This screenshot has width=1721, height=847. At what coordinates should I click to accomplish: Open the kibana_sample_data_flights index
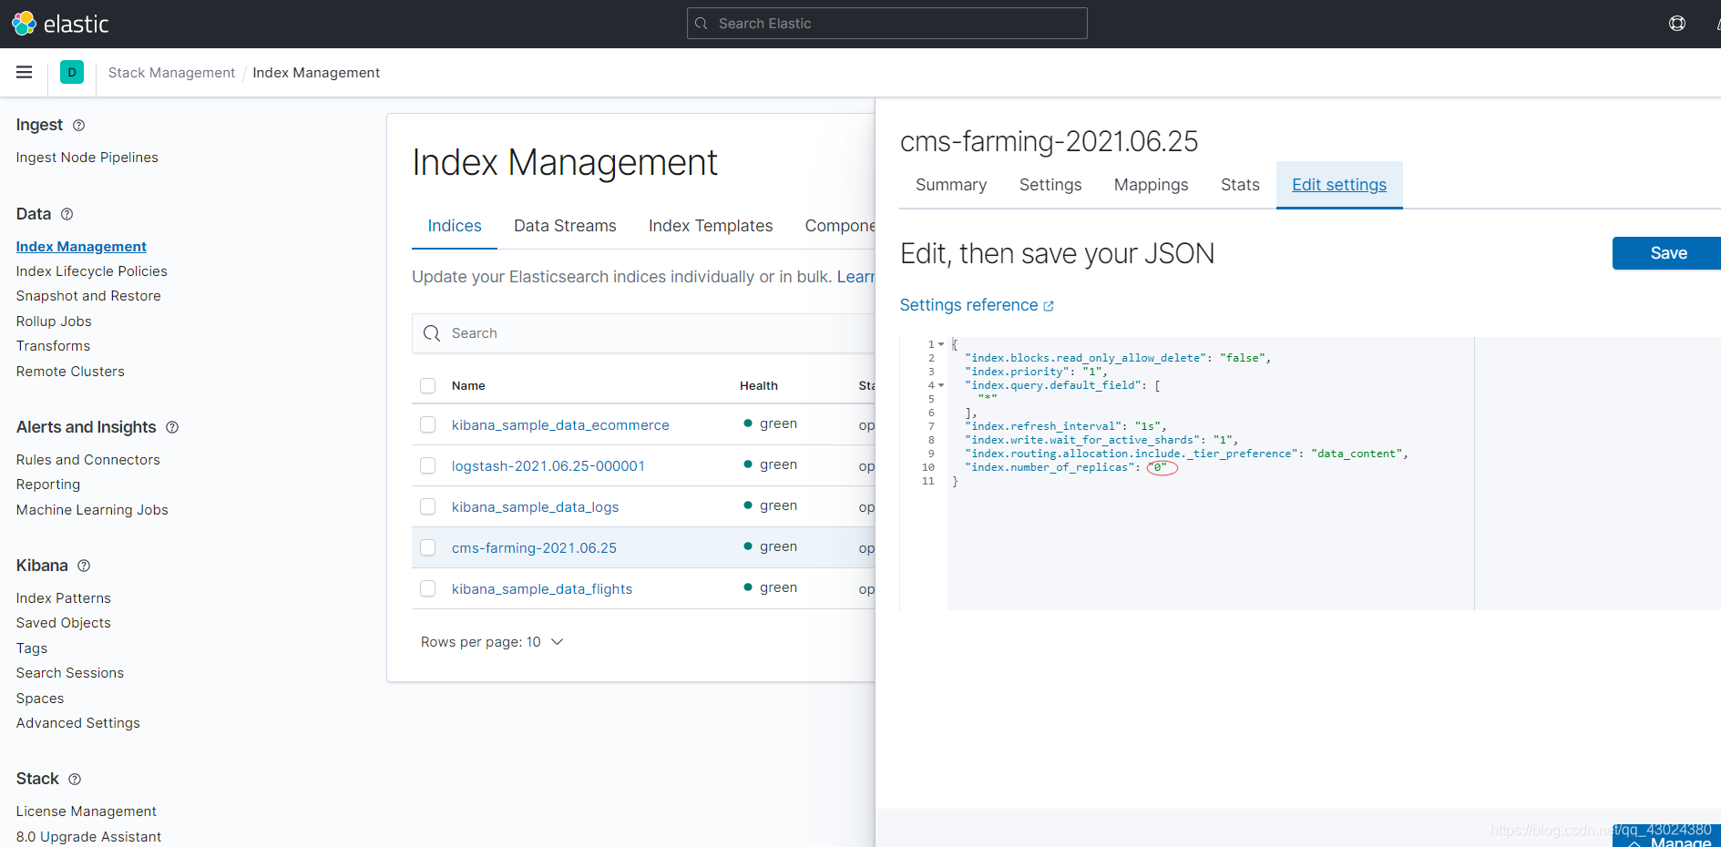[542, 589]
